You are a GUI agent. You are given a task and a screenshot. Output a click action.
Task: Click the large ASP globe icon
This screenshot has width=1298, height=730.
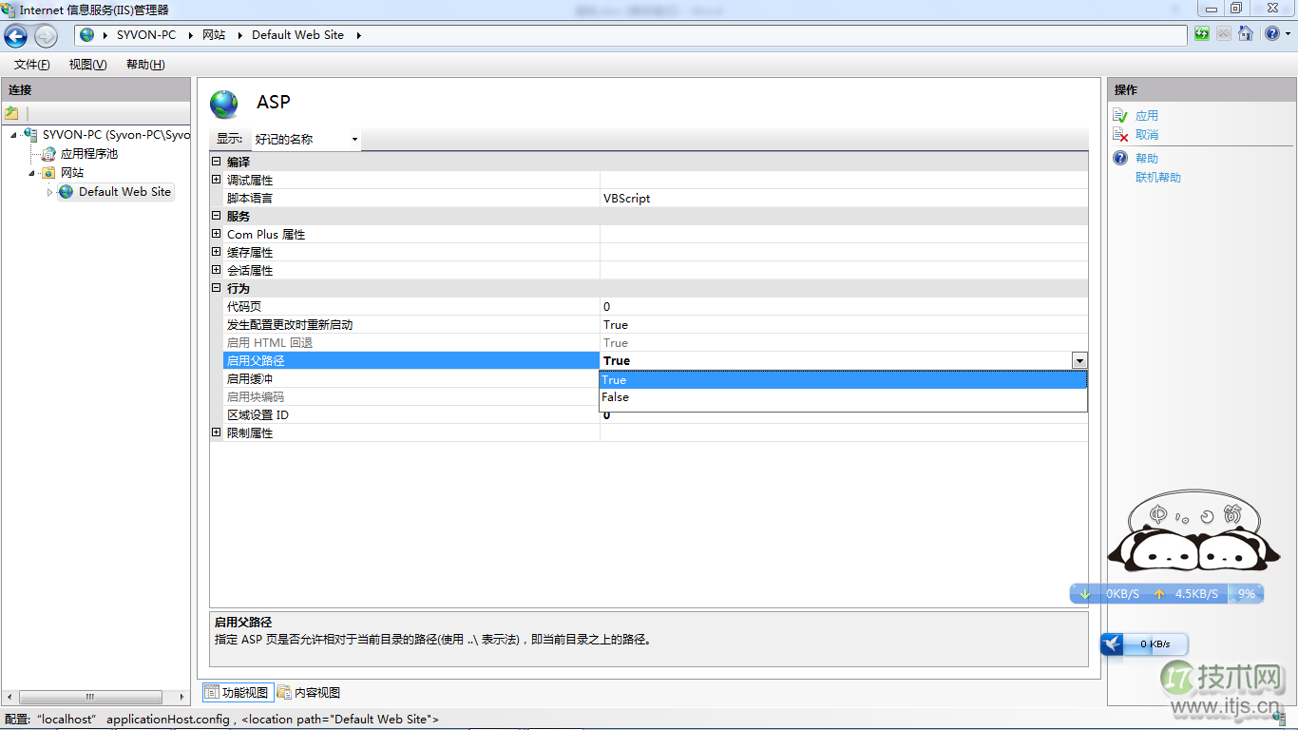(225, 104)
